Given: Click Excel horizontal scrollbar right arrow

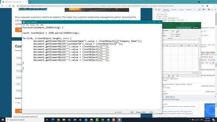Looking at the screenshot, I should point(198,73).
